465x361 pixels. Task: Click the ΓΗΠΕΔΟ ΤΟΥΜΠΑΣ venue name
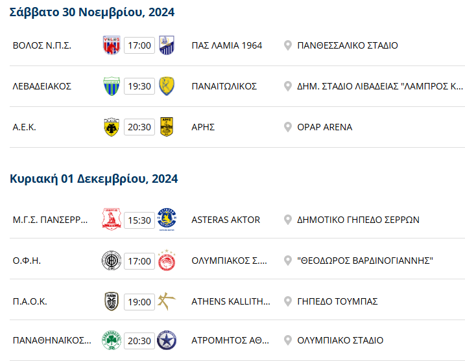pyautogui.click(x=337, y=301)
